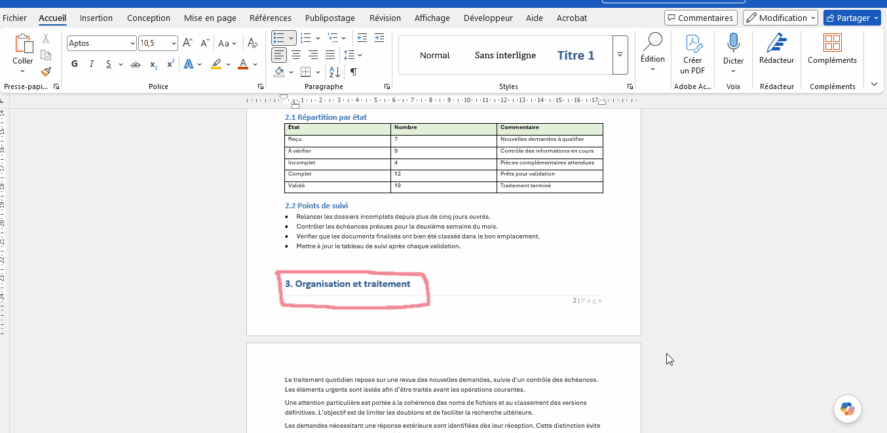Increase the paragraph indent
887x433 pixels.
pos(378,37)
